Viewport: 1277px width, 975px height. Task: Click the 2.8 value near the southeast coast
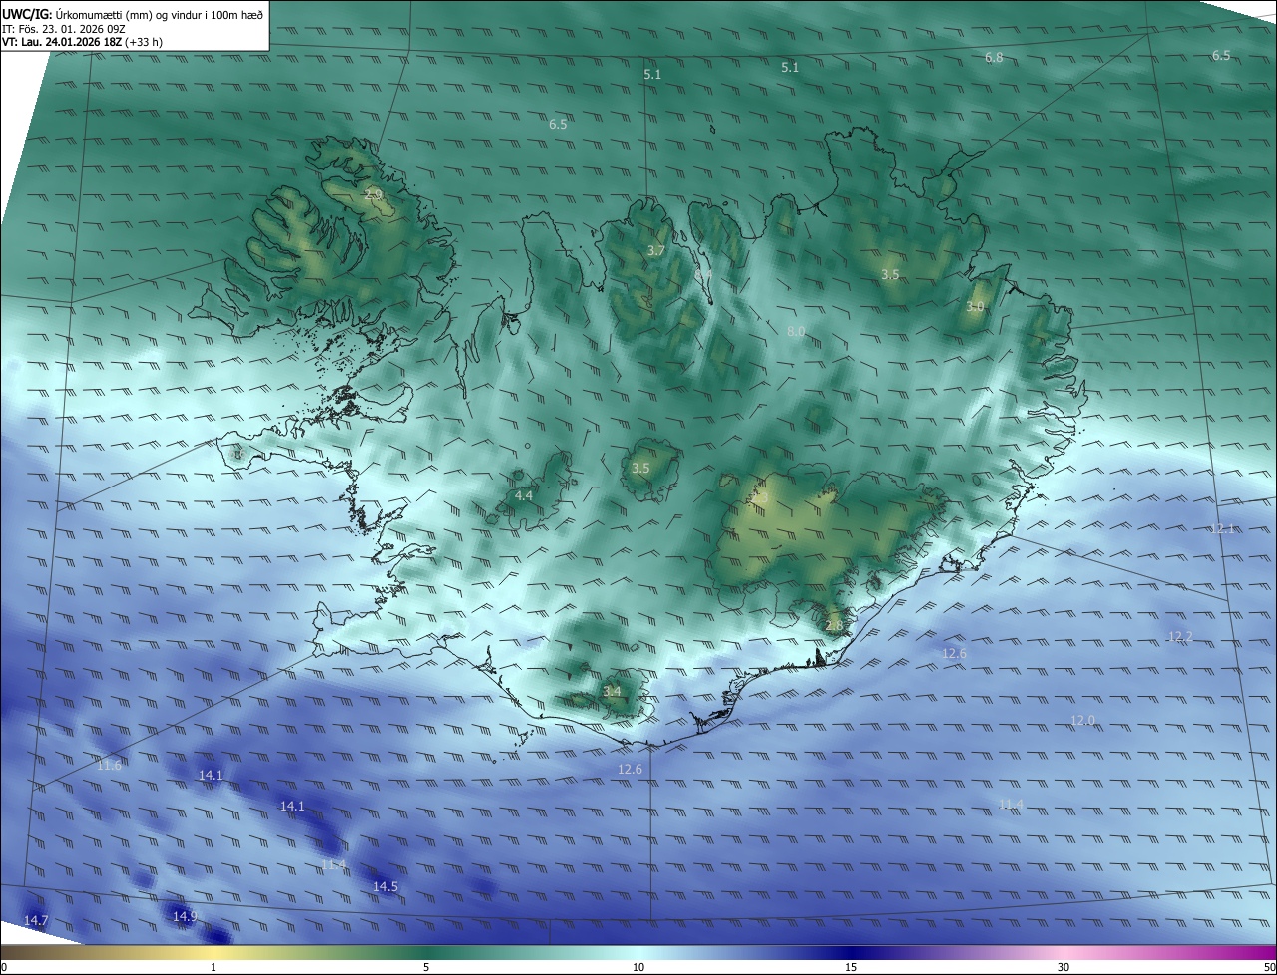pos(834,625)
